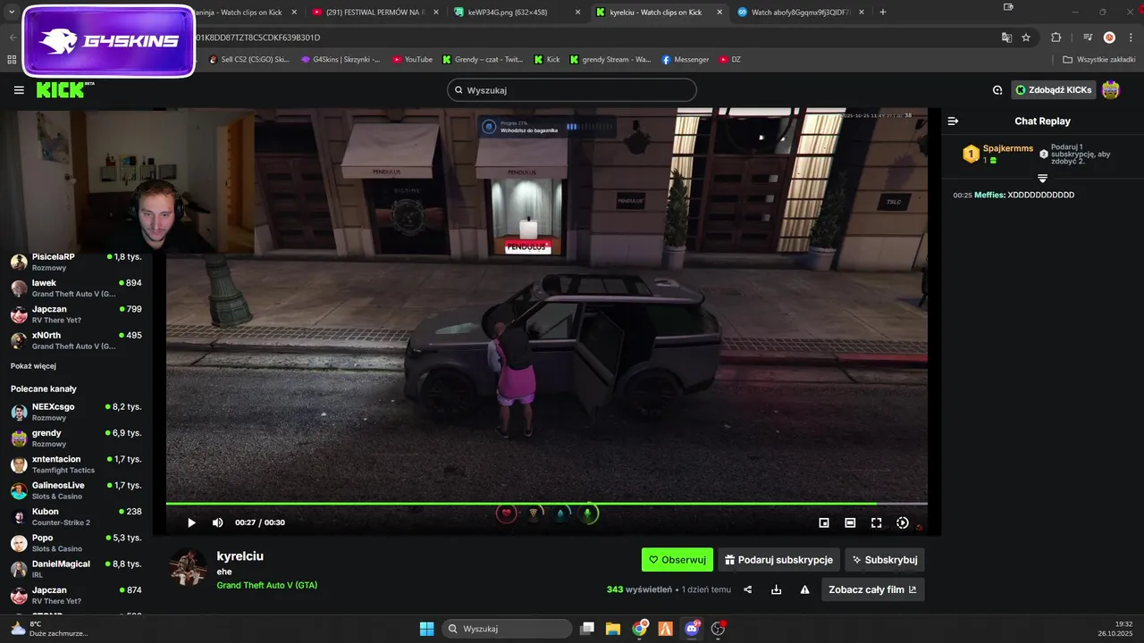This screenshot has width=1144, height=643.
Task: Seek on the green video progress bar
Action: click(x=546, y=504)
